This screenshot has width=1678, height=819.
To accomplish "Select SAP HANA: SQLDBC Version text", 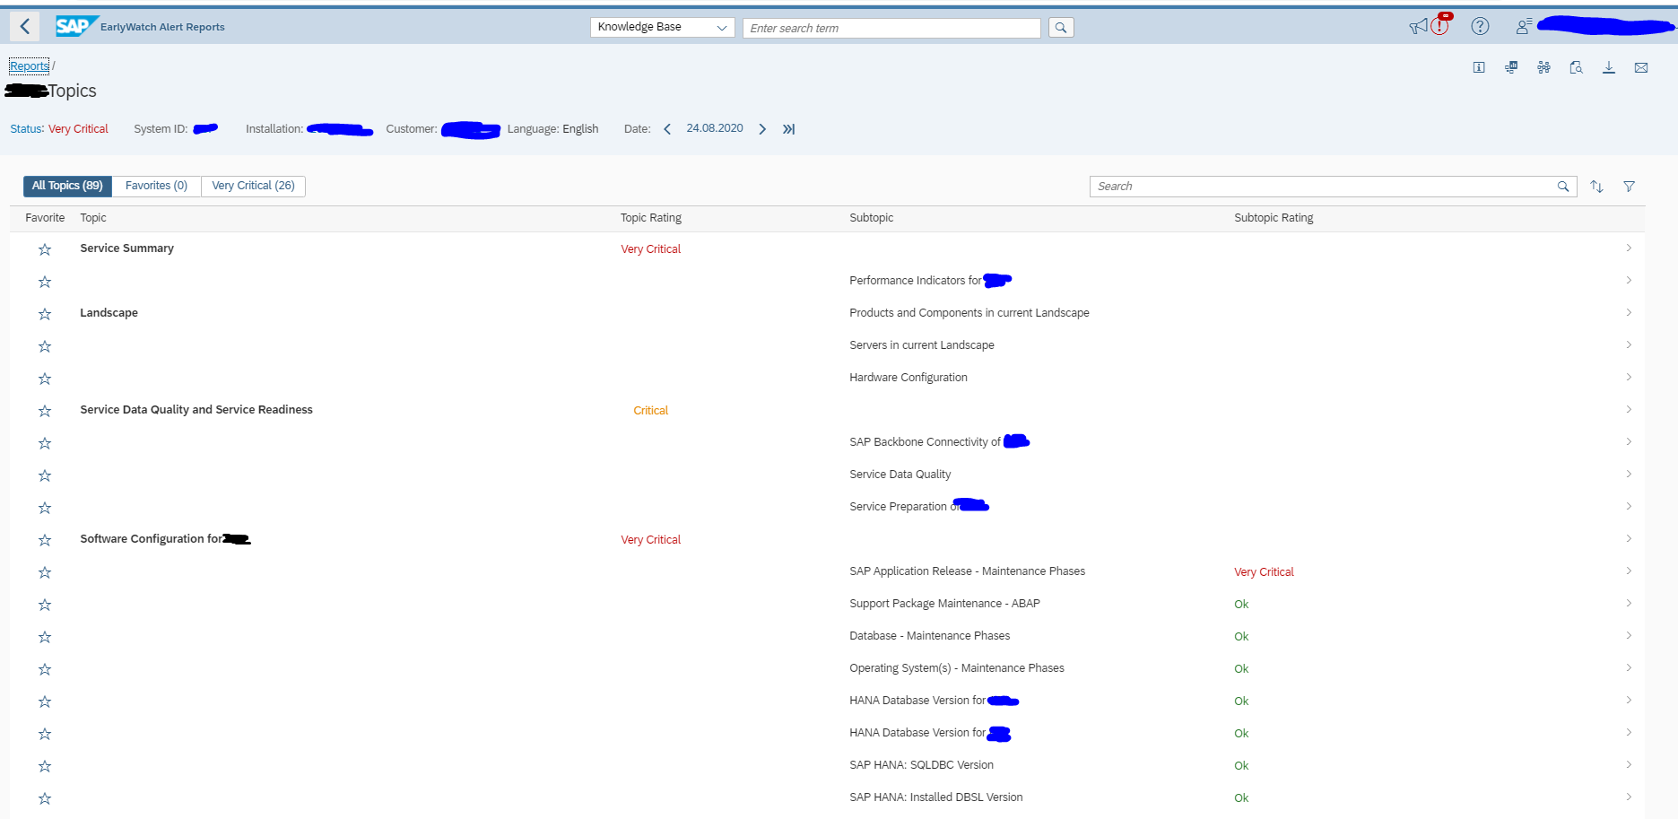I will tap(922, 765).
